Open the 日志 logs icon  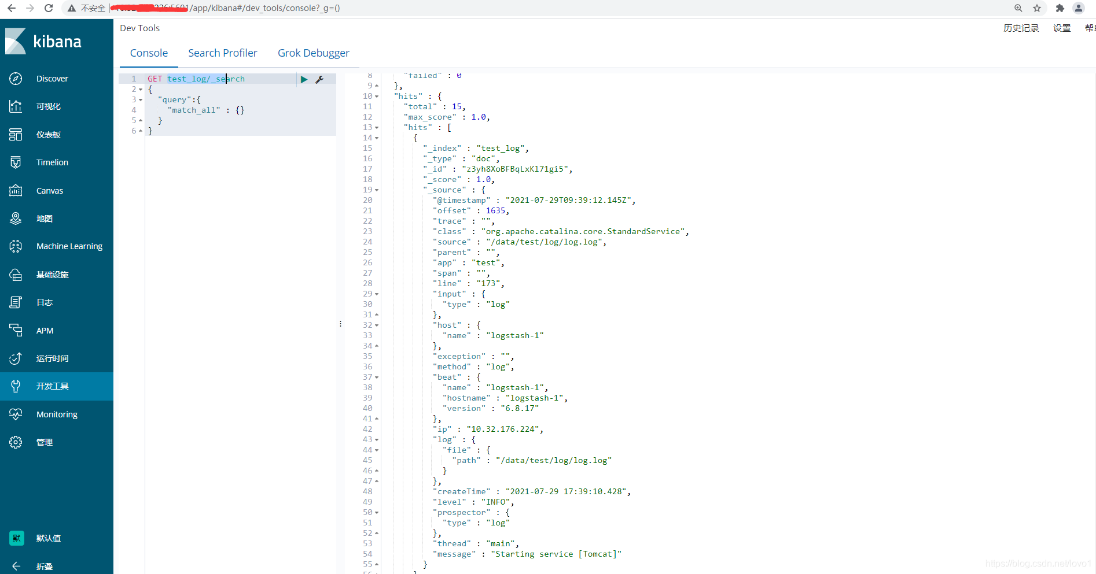coord(16,302)
